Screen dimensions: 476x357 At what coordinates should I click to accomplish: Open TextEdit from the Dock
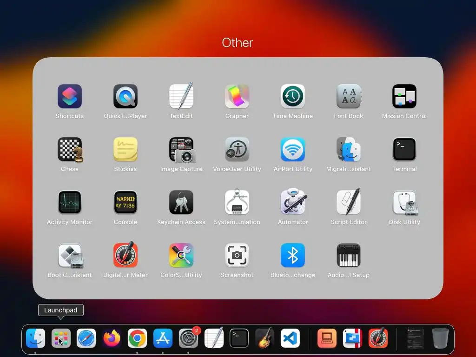[x=214, y=337]
